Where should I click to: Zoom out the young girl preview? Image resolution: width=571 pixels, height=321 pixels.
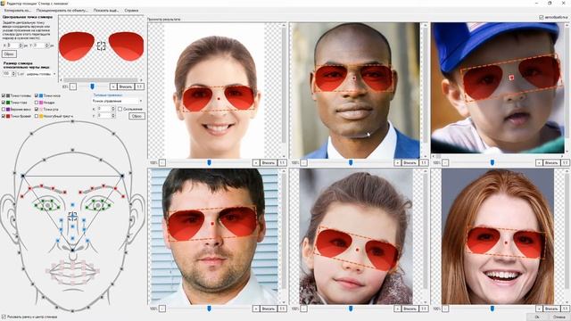303,309
